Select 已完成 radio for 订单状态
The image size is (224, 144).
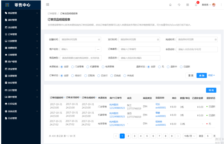pos(112,76)
